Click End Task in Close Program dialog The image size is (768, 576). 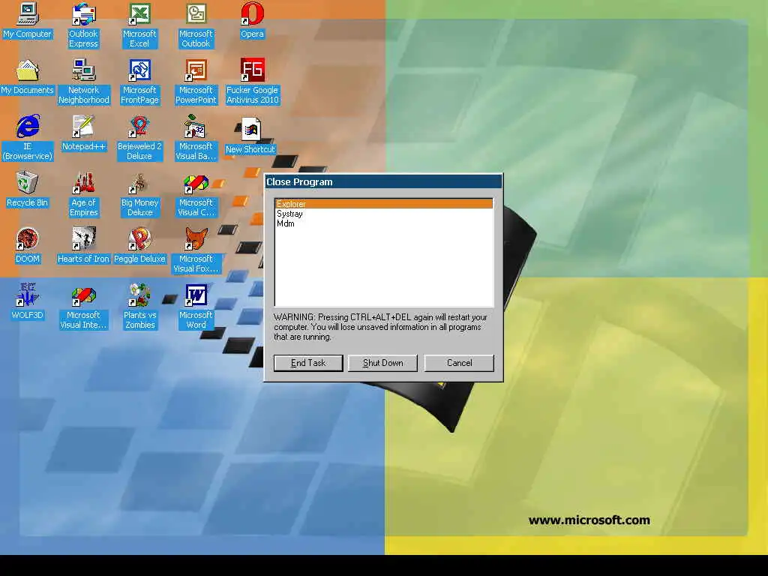click(x=308, y=363)
